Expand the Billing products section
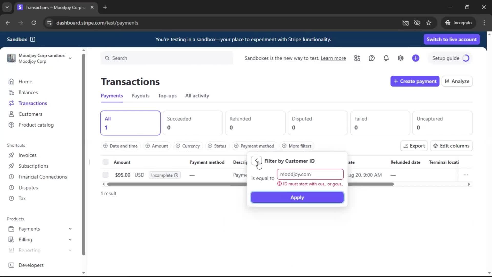This screenshot has width=492, height=277. click(70, 240)
